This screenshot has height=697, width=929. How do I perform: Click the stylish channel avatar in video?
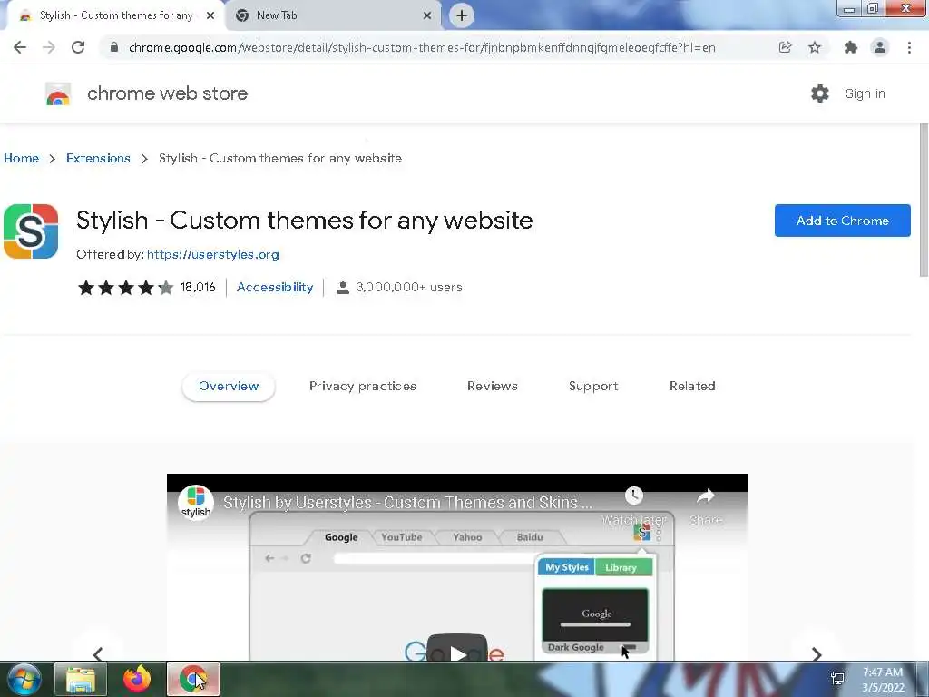tap(196, 503)
